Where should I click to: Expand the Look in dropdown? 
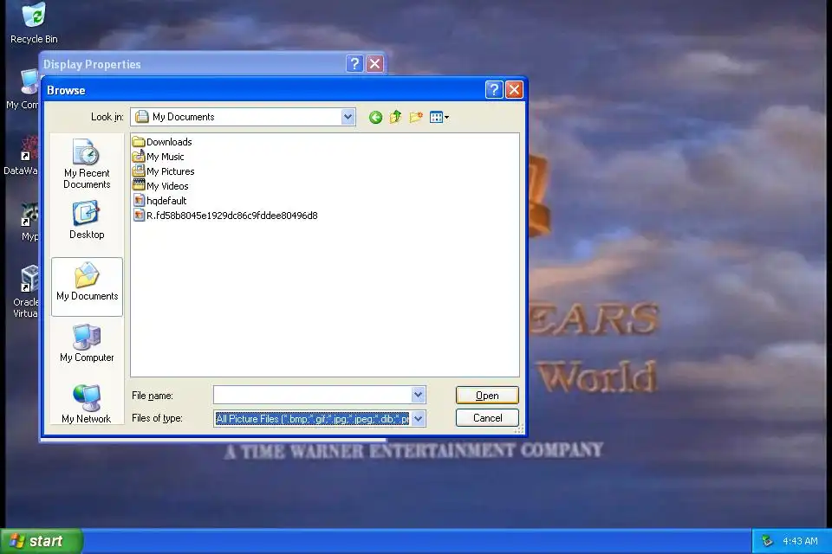348,117
